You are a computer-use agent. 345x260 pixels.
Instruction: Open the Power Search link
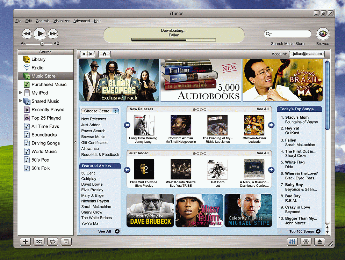(93, 131)
